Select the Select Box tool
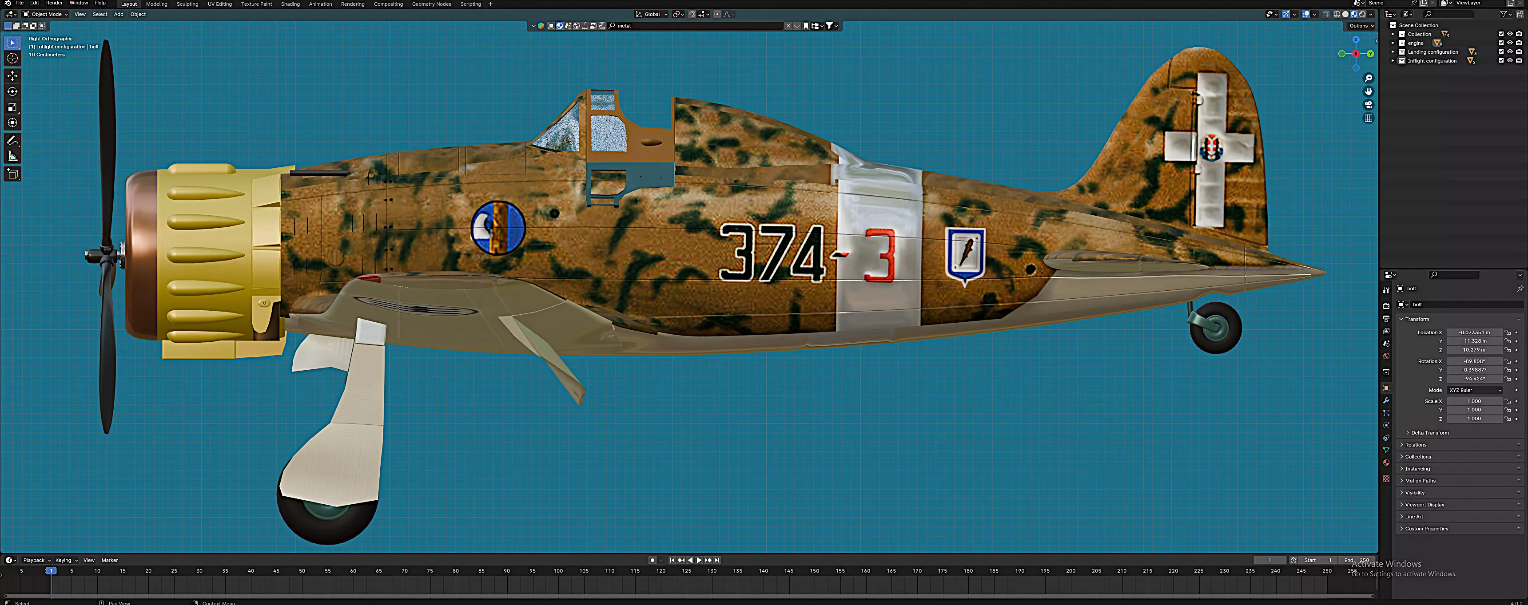This screenshot has height=605, width=1528. coord(12,43)
